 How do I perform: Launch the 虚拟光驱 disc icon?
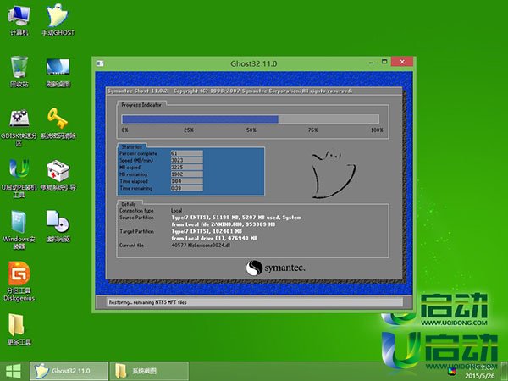pos(58,226)
